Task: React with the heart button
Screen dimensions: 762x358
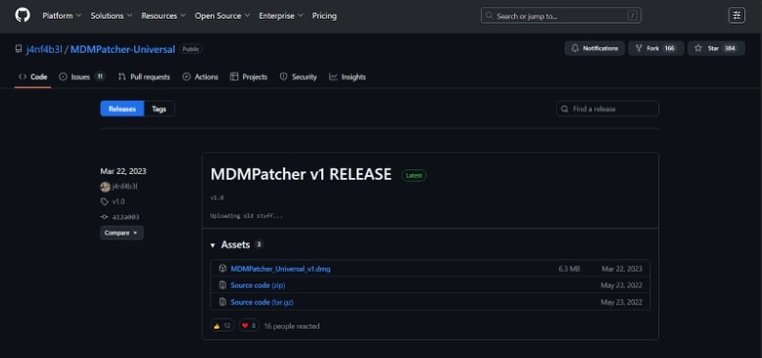Action: (249, 326)
